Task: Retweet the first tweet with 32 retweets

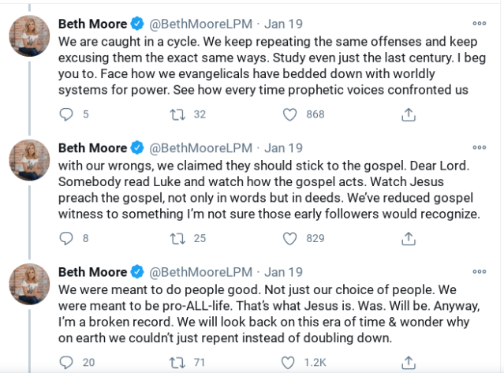Action: pos(179,114)
